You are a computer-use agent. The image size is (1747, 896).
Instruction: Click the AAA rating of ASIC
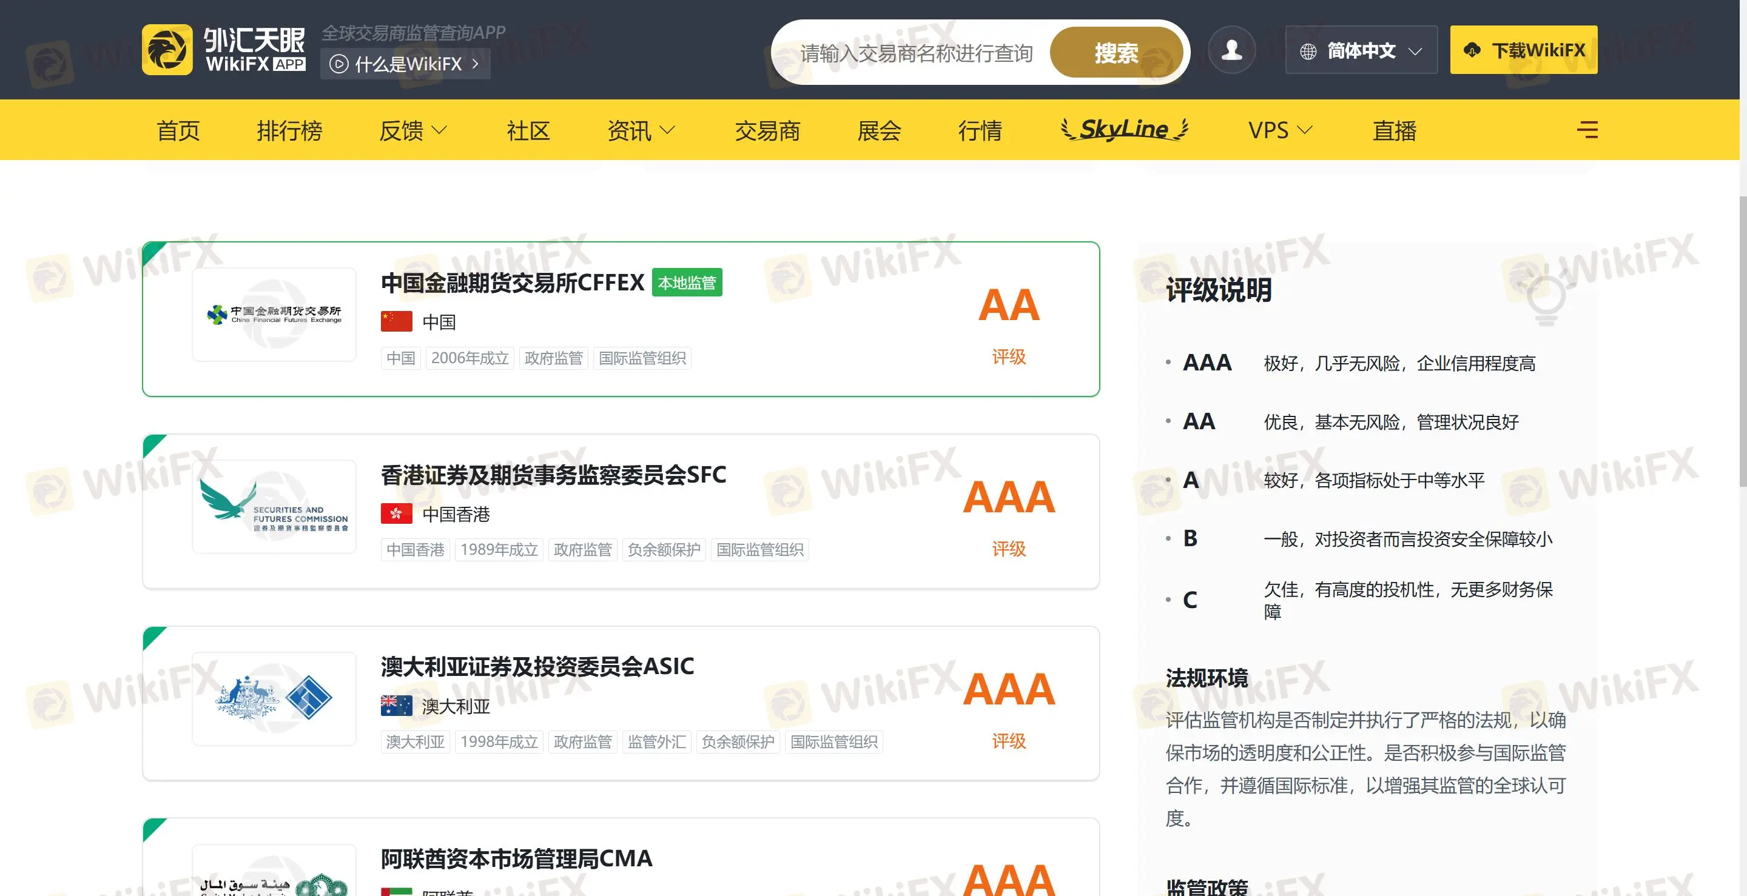1008,689
